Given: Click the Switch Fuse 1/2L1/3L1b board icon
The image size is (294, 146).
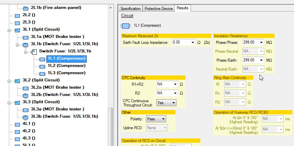Looking at the screenshot, I should pyautogui.click(x=34, y=52).
